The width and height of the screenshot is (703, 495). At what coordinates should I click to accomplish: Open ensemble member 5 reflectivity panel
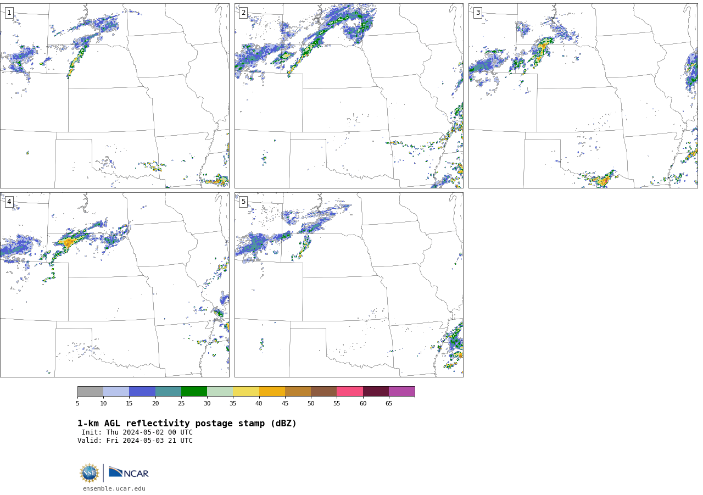349,285
